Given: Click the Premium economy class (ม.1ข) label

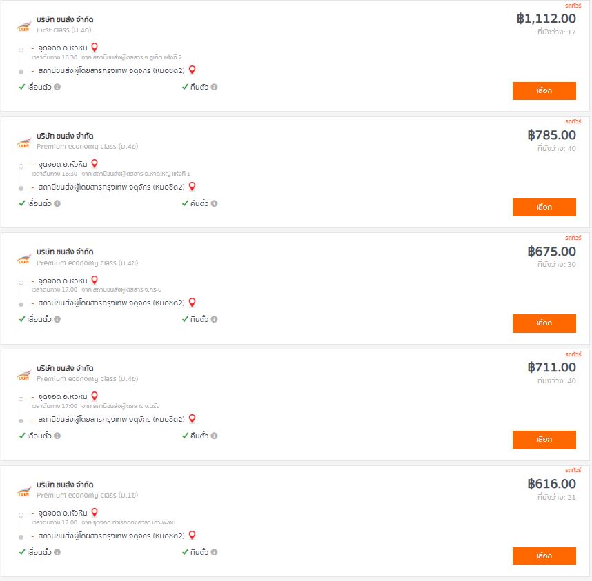Looking at the screenshot, I should pyautogui.click(x=87, y=496).
